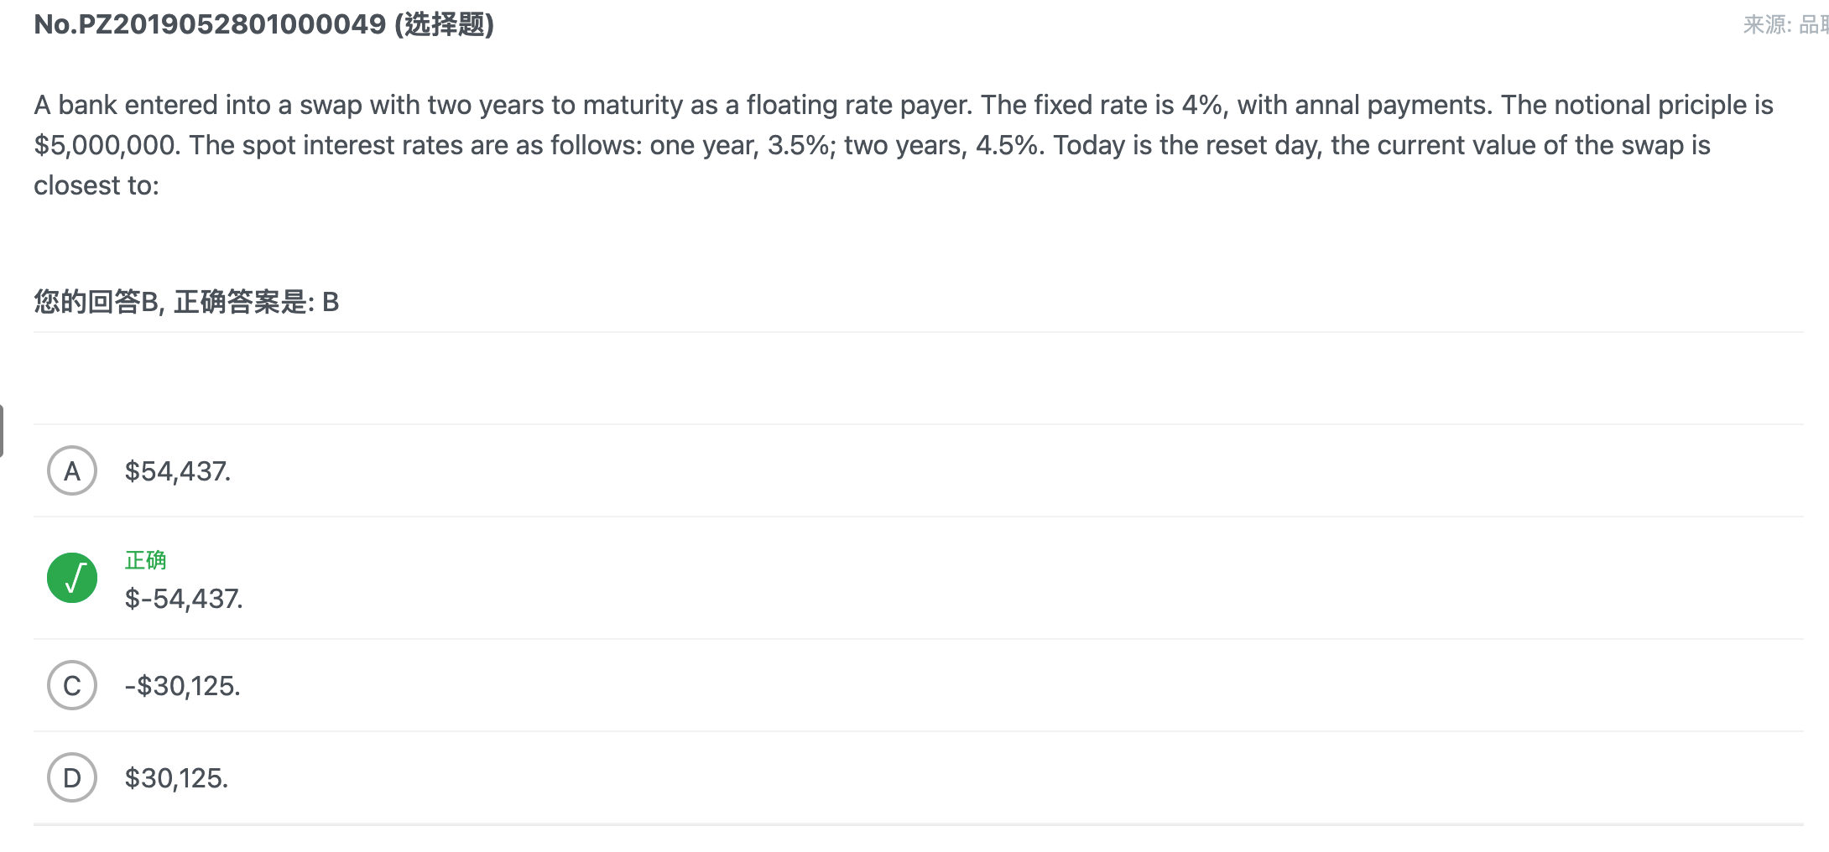Select option A radio circle
The height and width of the screenshot is (852, 1829).
(72, 470)
